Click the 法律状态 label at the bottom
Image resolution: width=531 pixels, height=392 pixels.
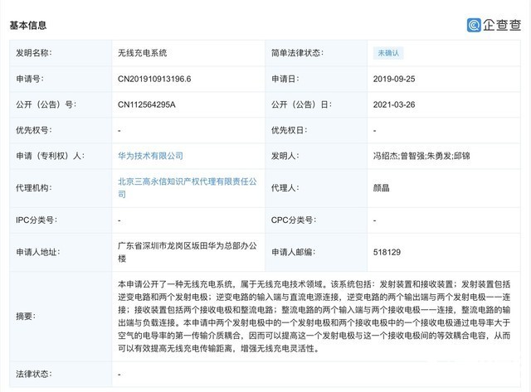[x=35, y=375]
